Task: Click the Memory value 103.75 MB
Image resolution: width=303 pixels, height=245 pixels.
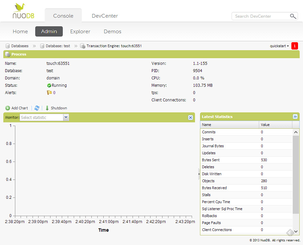Action: point(203,85)
